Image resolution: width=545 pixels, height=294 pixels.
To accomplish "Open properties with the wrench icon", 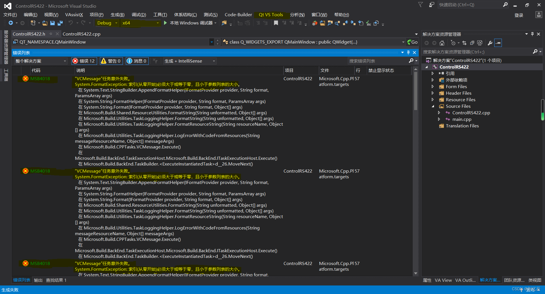I will tap(490, 43).
